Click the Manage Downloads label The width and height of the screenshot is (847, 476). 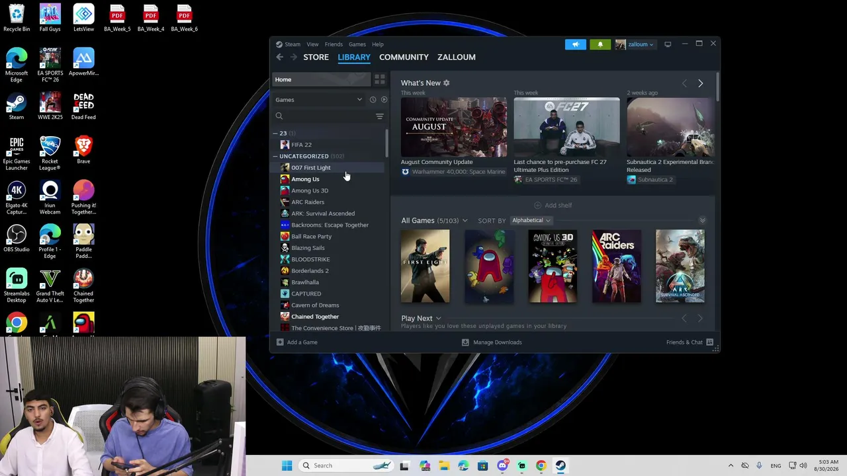[x=498, y=342]
